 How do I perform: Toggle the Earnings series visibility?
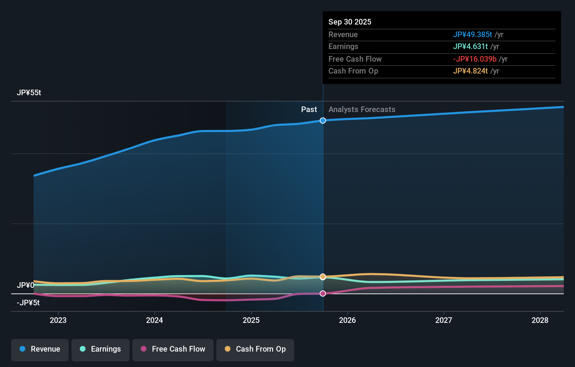pyautogui.click(x=101, y=350)
